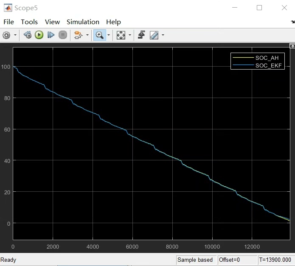This screenshot has width=295, height=266.
Task: Click the Ready status text
Action: pyautogui.click(x=8, y=260)
